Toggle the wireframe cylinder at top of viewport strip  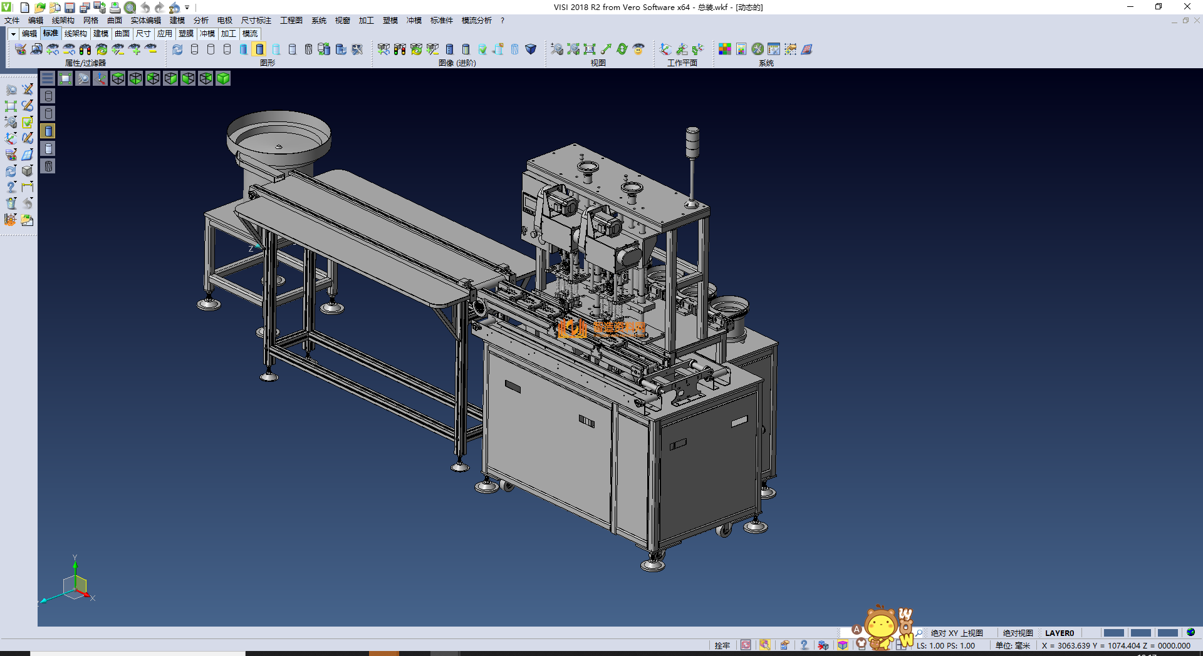(x=48, y=96)
